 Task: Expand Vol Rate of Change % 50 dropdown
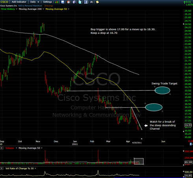[35, 169]
